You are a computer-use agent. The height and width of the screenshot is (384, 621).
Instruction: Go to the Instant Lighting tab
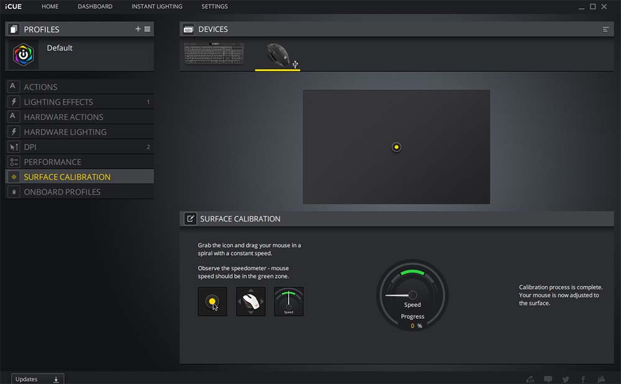click(x=156, y=6)
